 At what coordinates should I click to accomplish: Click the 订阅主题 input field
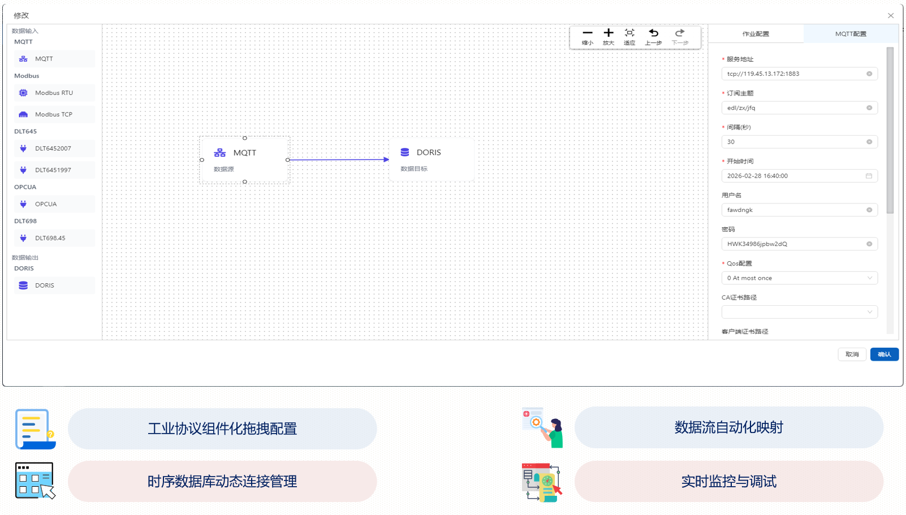(800, 107)
